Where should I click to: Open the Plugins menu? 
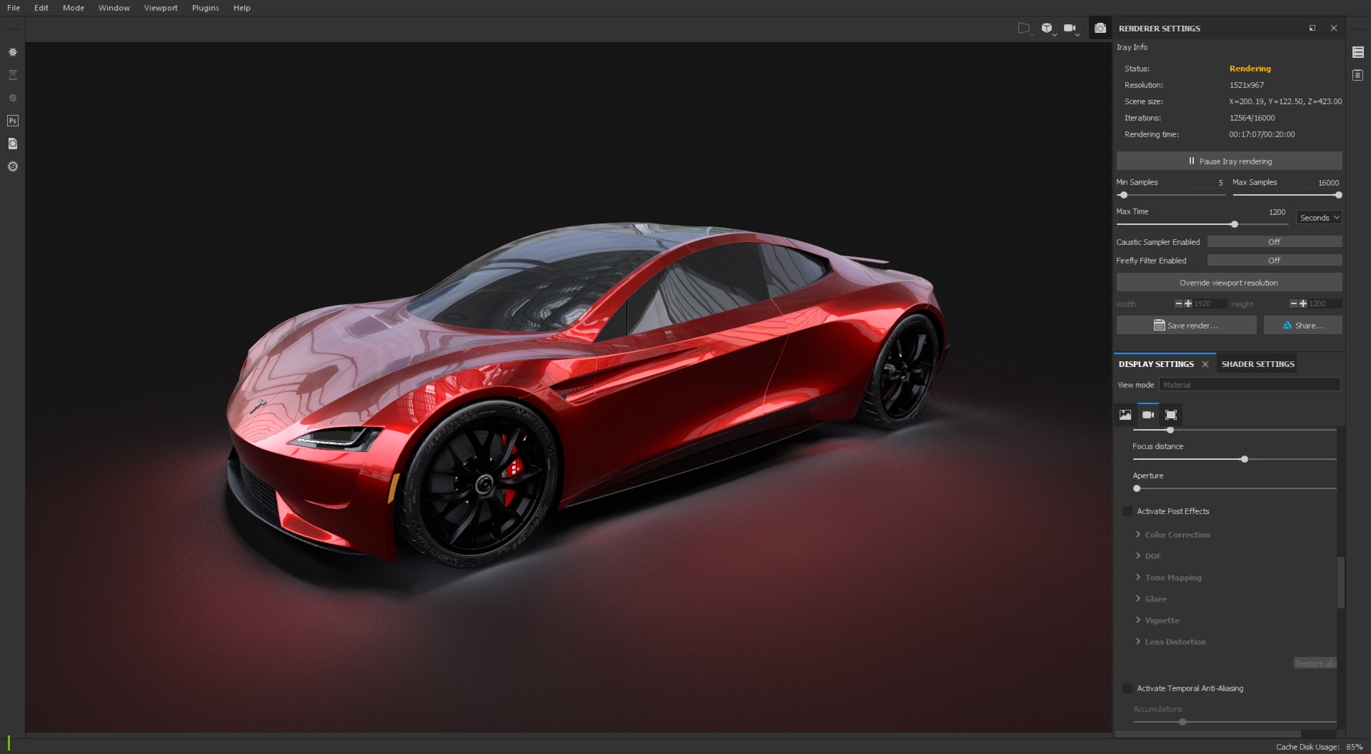point(206,8)
